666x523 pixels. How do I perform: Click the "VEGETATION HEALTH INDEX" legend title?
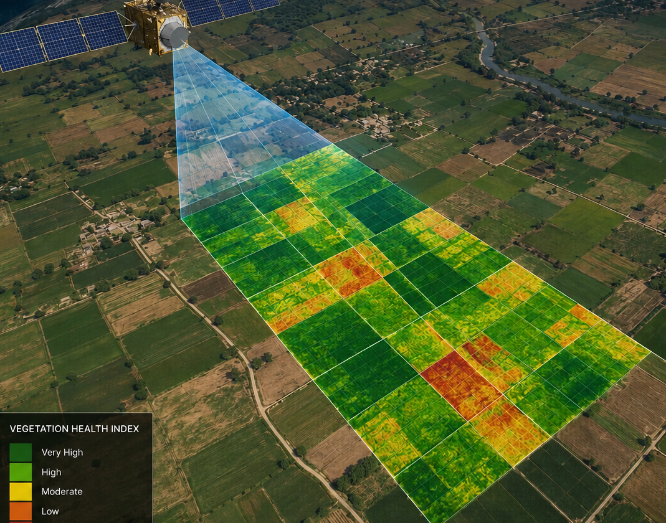(74, 429)
